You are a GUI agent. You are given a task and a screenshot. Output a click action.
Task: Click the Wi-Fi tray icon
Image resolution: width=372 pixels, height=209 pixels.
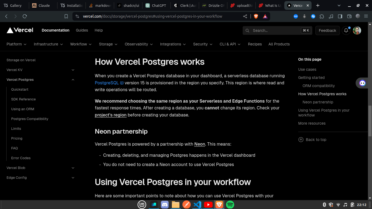click(338, 205)
